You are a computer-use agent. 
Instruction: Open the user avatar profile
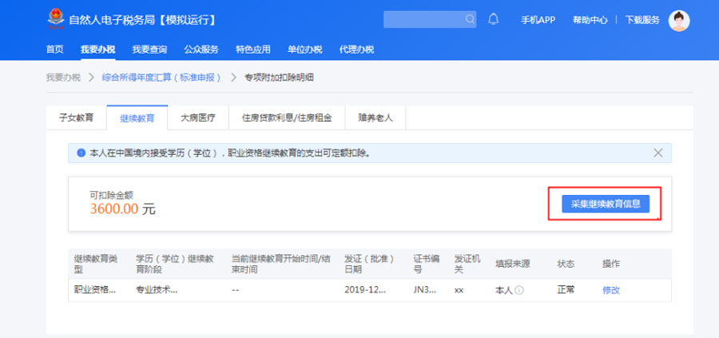(x=678, y=20)
